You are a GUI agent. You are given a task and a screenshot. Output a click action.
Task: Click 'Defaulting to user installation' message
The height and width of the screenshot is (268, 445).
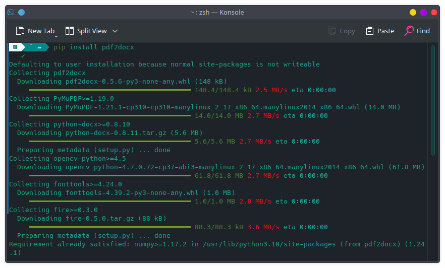164,64
